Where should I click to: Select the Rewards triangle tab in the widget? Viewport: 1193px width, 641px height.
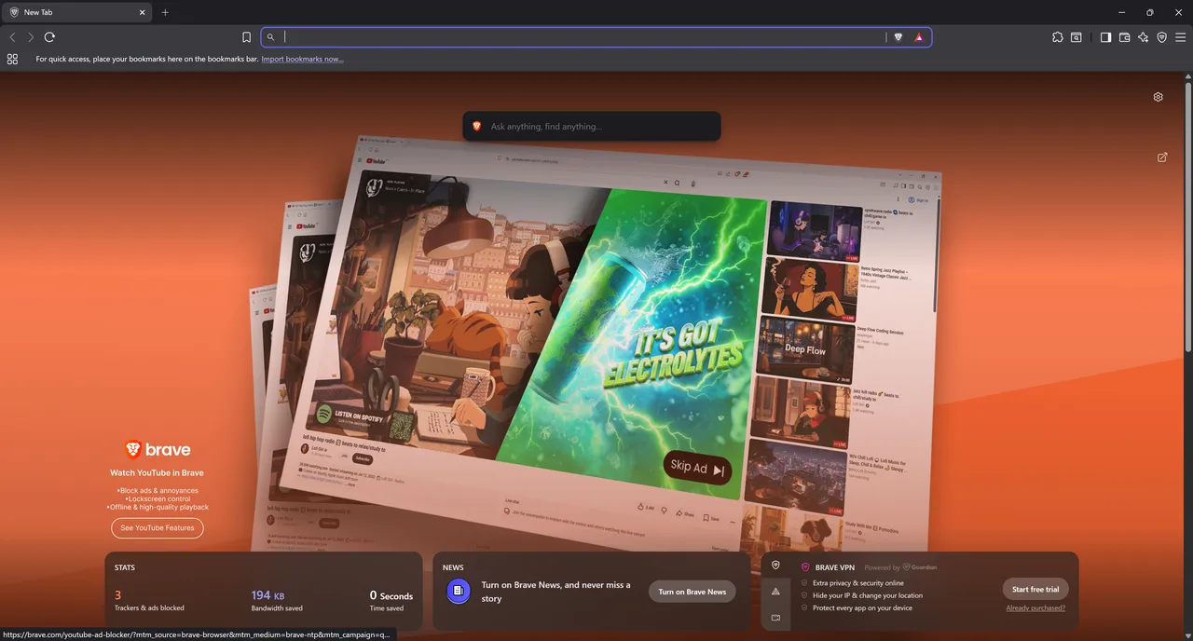775,592
